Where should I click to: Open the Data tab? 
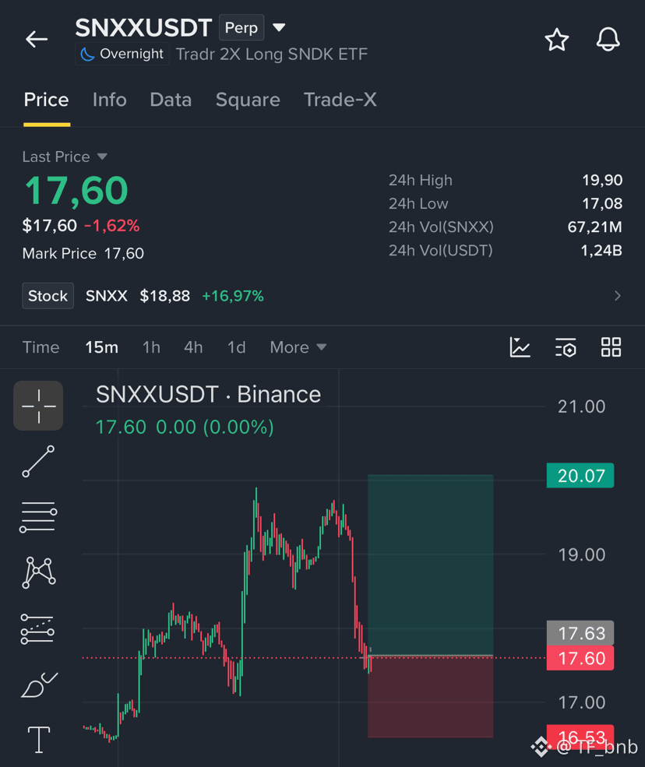pos(171,100)
